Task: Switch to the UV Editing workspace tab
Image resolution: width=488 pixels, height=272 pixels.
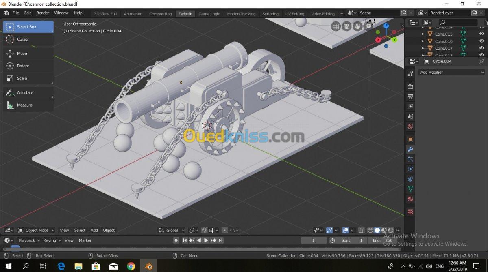Action: (295, 14)
